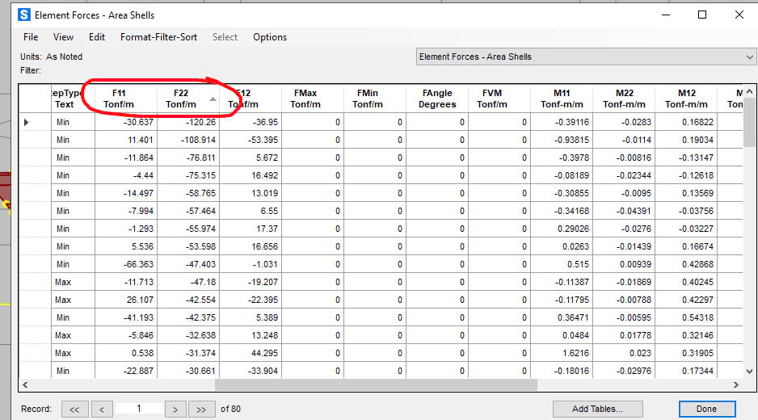Screen dimensions: 758x420
Task: Jump to the last record
Action: (202, 409)
